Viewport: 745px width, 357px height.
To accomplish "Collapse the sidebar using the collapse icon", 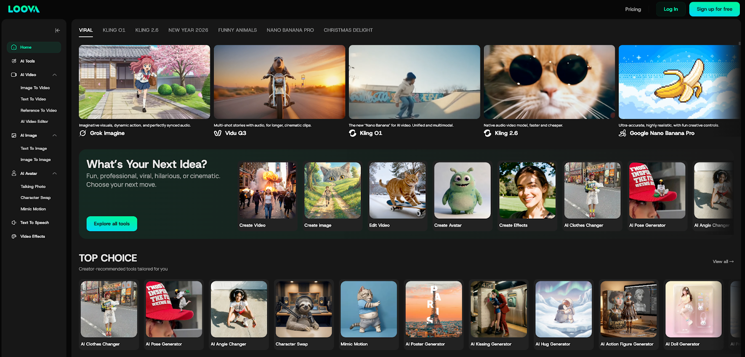I will 57,30.
